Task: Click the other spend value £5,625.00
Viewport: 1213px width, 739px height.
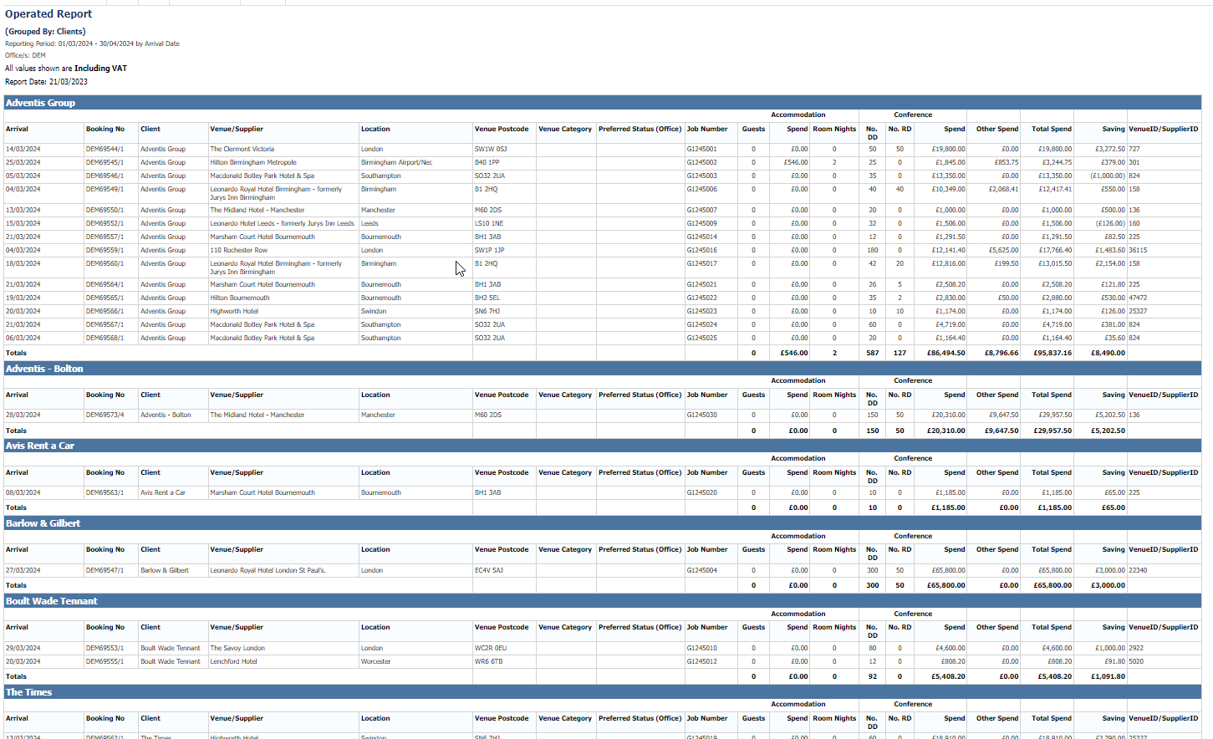Action: coord(1003,250)
